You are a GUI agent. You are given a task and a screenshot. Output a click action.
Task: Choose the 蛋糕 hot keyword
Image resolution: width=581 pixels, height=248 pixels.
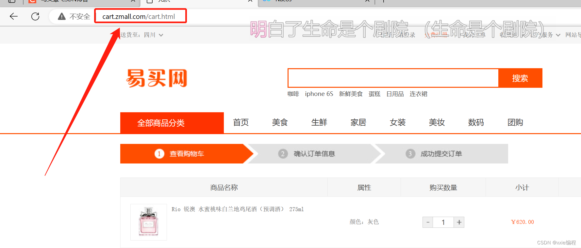374,94
